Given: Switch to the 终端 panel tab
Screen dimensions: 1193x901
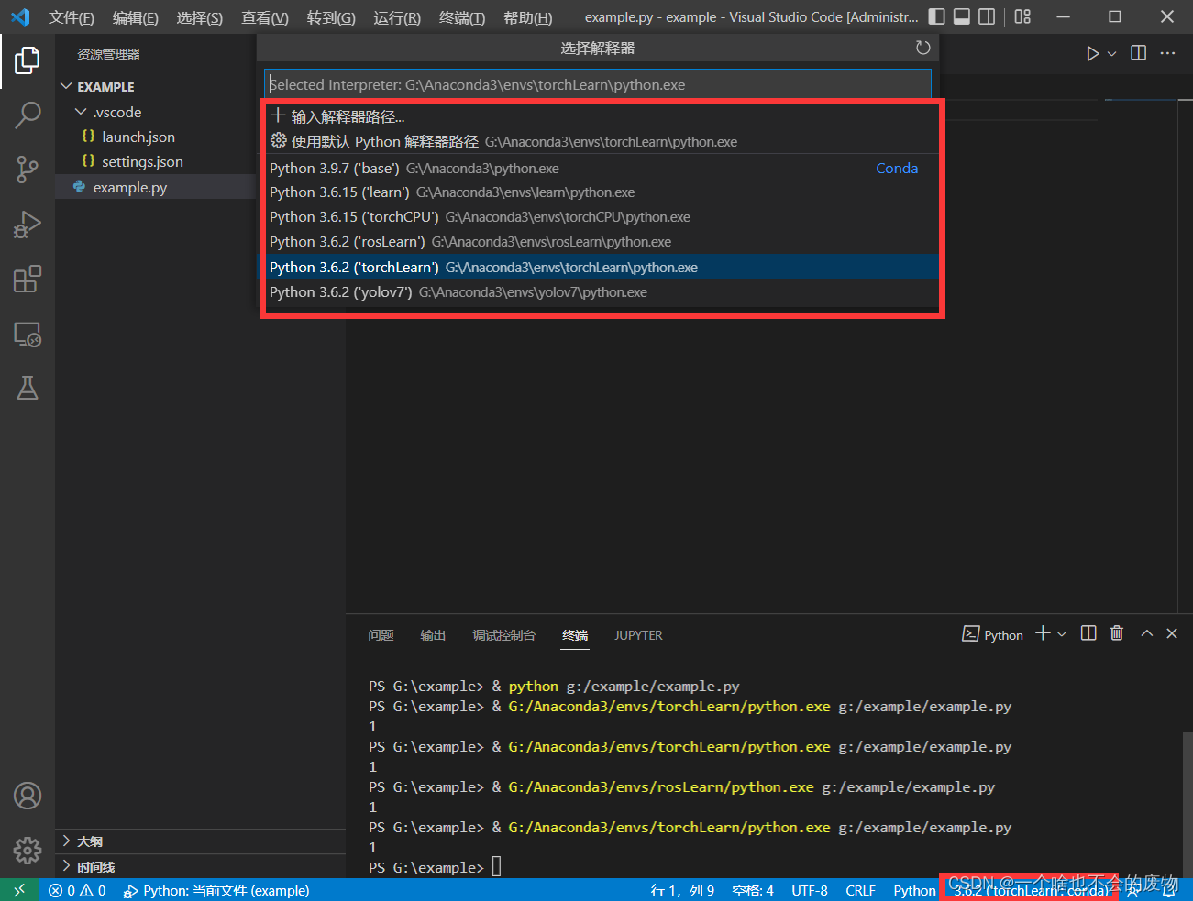Looking at the screenshot, I should [x=575, y=635].
